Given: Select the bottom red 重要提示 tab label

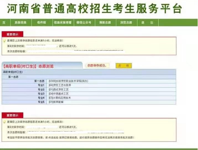Looking at the screenshot, I should (13, 115).
